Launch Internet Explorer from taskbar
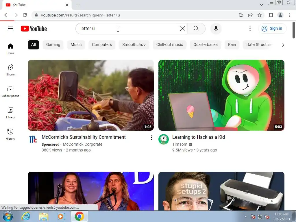 [26, 216]
